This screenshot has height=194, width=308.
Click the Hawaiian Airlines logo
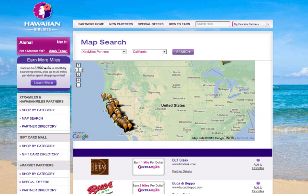click(42, 17)
